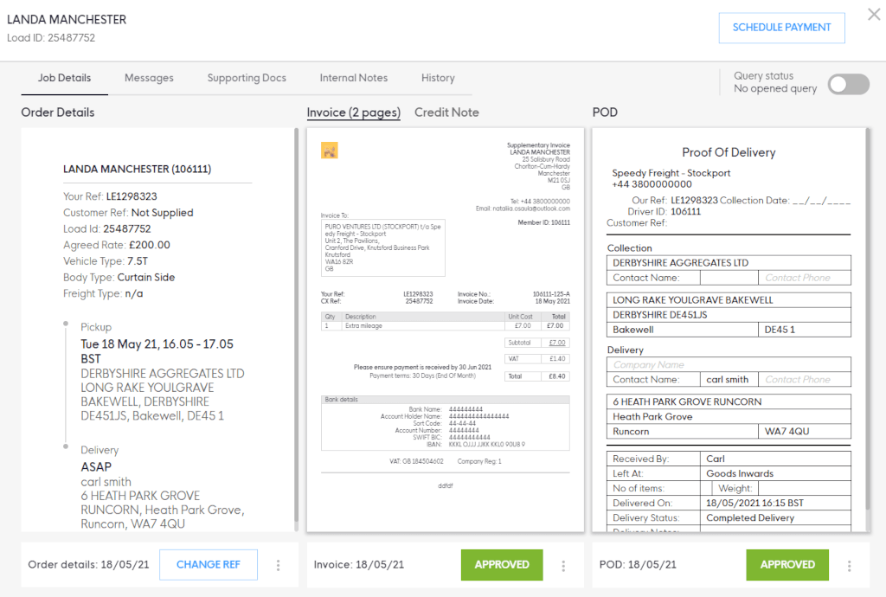Switch to Job Details tab
Viewport: 886px width, 597px height.
coord(64,78)
